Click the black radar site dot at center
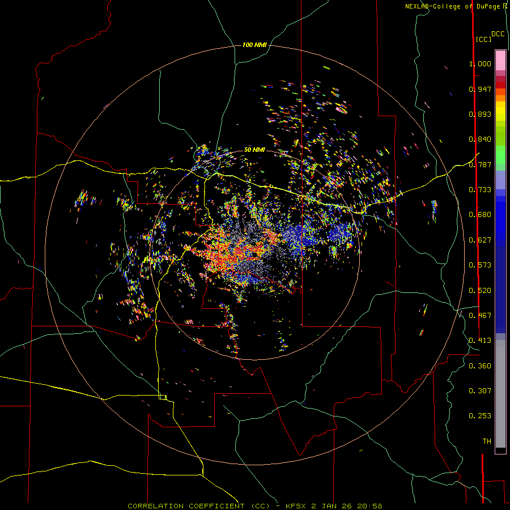The height and width of the screenshot is (510, 510). point(254,254)
